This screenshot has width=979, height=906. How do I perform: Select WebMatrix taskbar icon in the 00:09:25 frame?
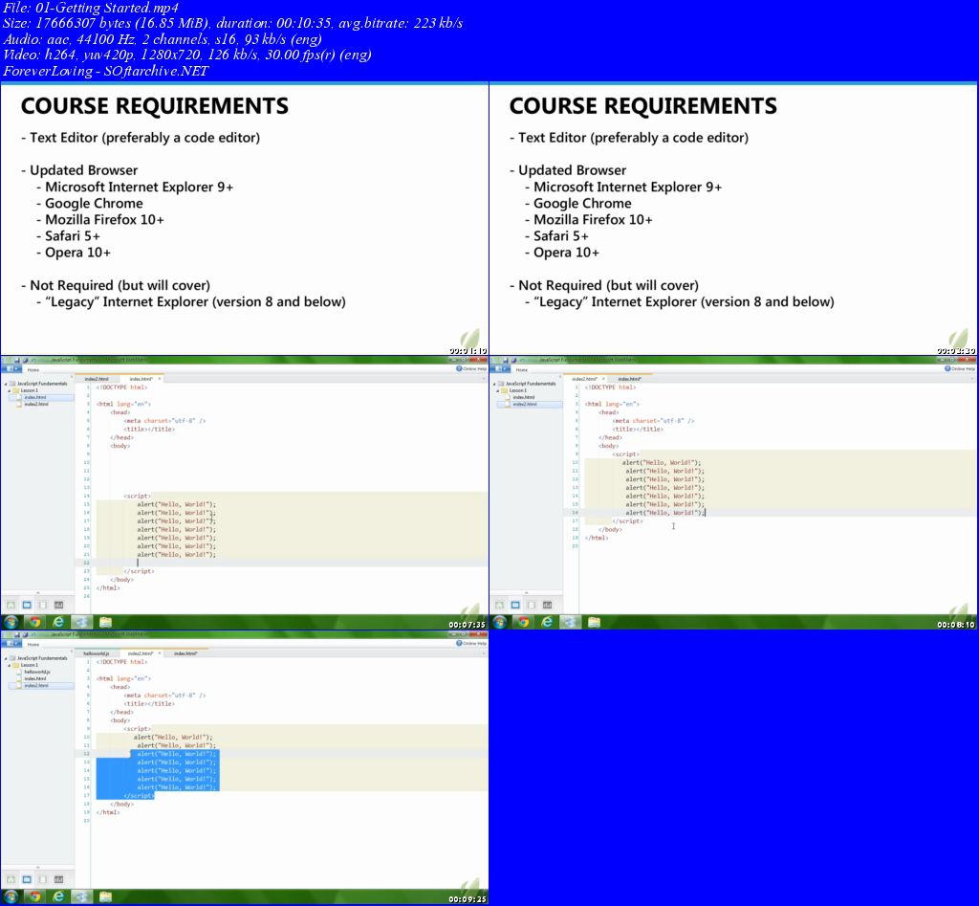[x=82, y=896]
